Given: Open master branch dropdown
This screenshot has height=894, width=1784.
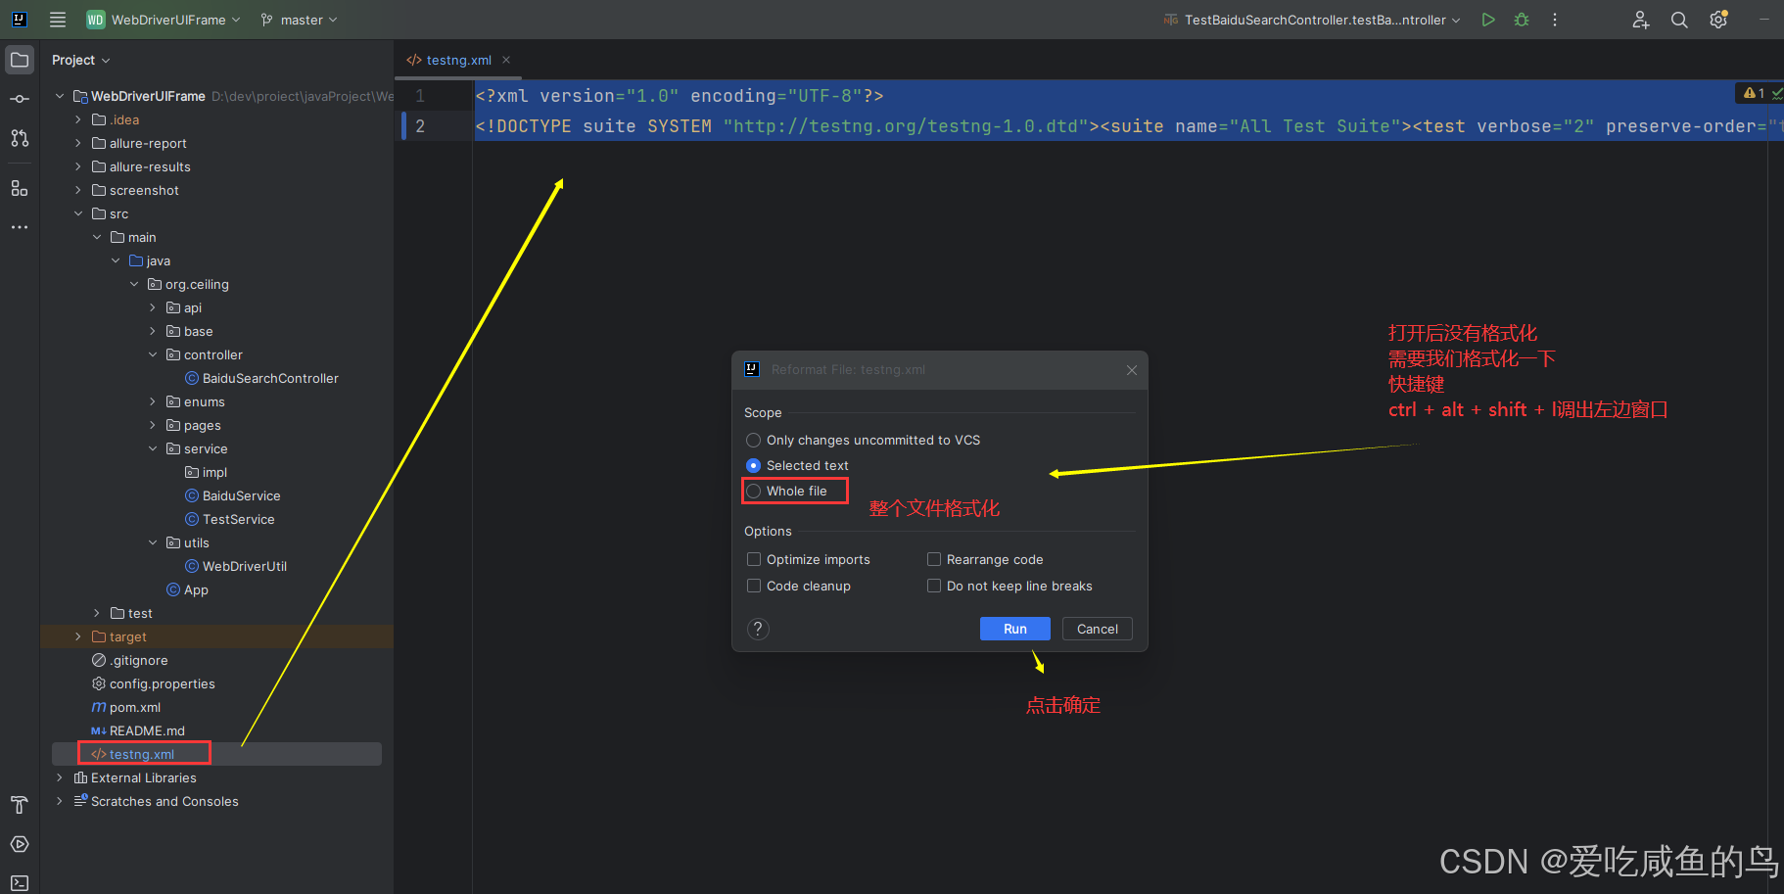Looking at the screenshot, I should (x=300, y=20).
